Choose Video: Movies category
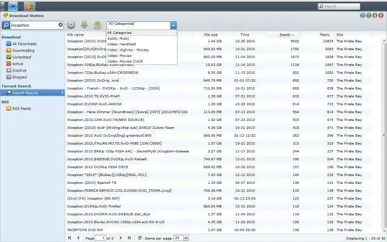 click(141, 56)
